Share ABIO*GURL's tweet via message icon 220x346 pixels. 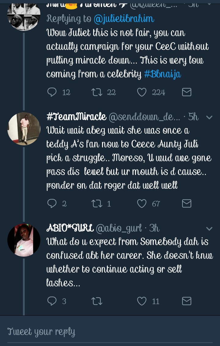[186, 301]
